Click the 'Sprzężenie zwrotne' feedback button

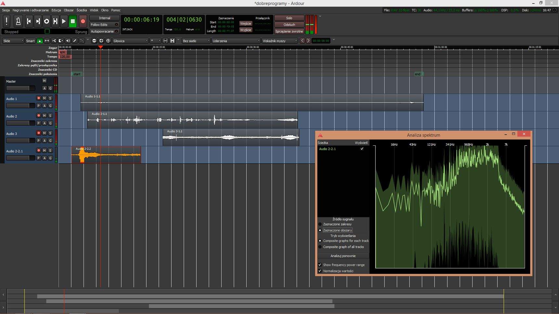(x=289, y=31)
